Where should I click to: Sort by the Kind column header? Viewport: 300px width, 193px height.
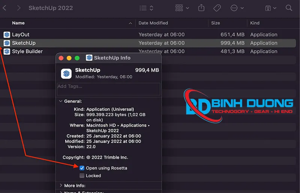(x=255, y=23)
